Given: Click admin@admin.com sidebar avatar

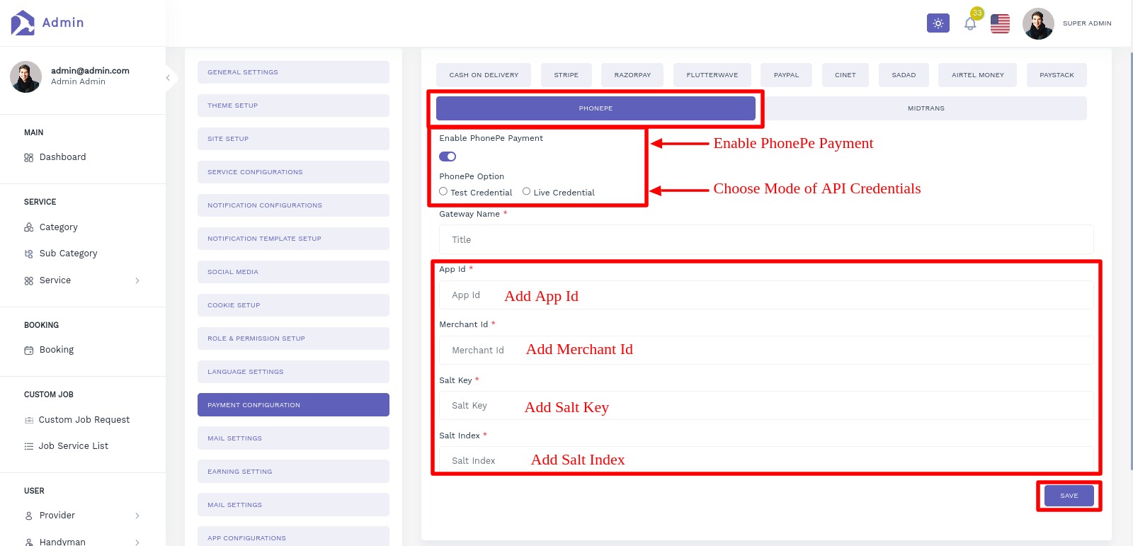Looking at the screenshot, I should (25, 76).
